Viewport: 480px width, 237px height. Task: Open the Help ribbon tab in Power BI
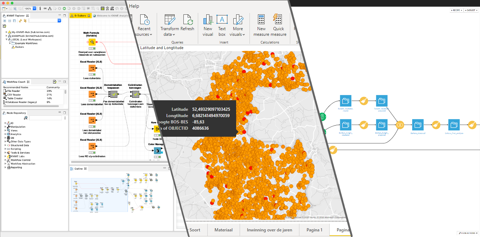click(134, 6)
